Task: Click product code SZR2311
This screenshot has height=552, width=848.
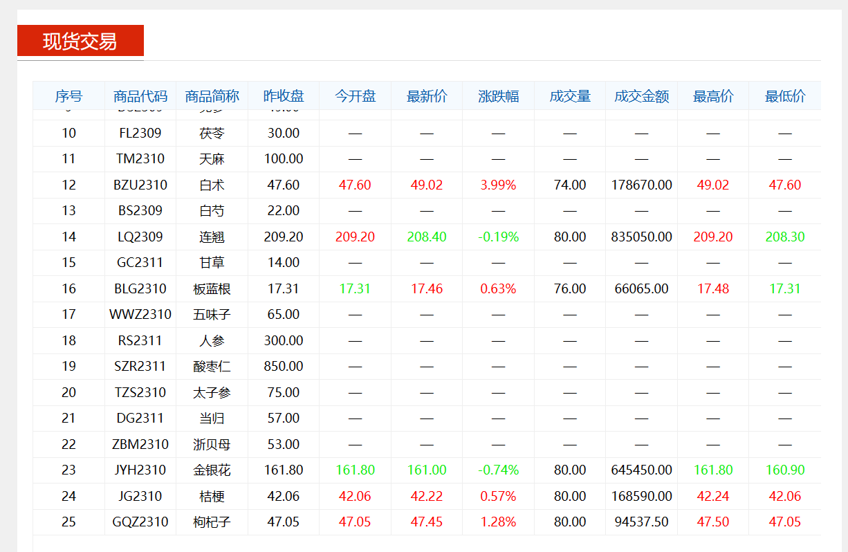Action: [x=140, y=367]
